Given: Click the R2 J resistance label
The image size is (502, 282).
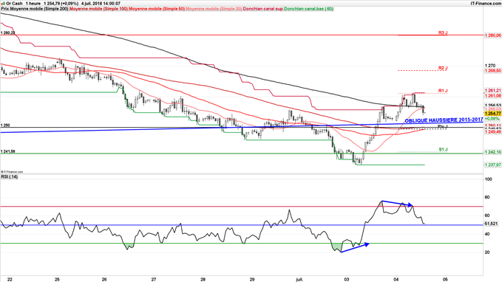Looking at the screenshot, I should pyautogui.click(x=443, y=68).
